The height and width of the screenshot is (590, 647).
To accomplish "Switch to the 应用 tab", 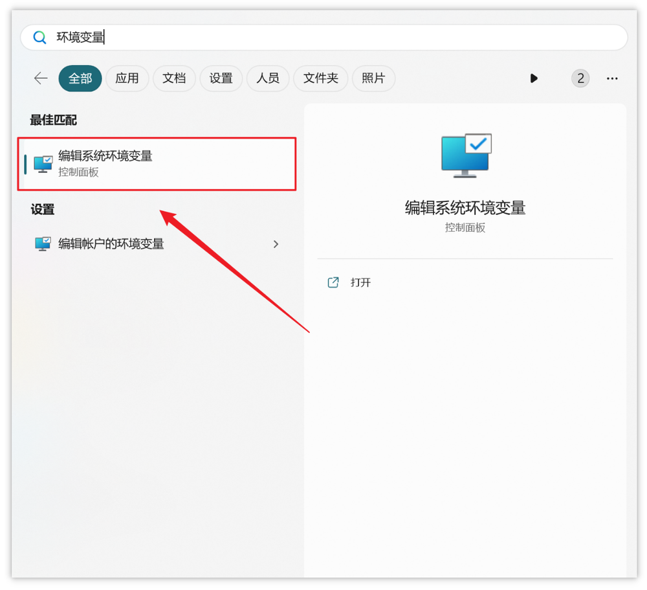I will (127, 78).
